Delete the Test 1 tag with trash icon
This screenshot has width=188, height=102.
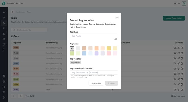pyautogui.click(x=182, y=48)
